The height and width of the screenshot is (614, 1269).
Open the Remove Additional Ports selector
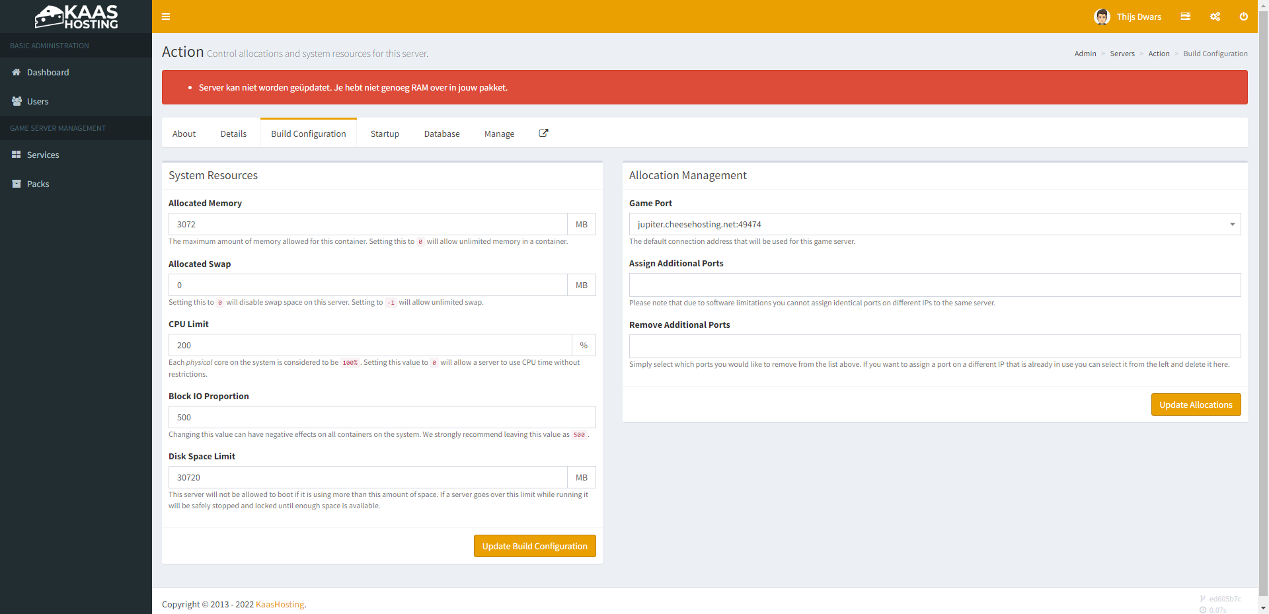(x=935, y=346)
